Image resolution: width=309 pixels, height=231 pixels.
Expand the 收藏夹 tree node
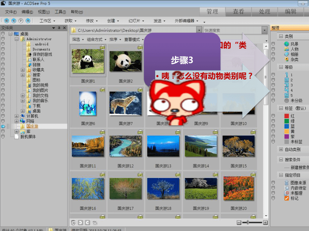[x=23, y=70]
